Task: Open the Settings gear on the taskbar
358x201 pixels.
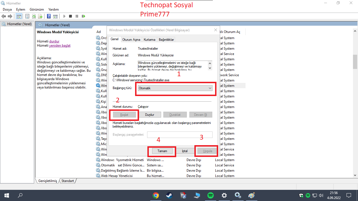Action: (x=224, y=195)
